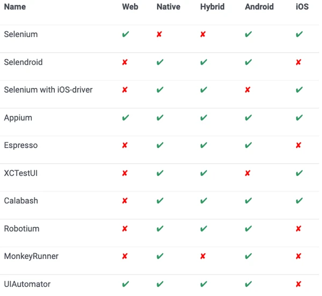Click the Android column header

coord(259,7)
